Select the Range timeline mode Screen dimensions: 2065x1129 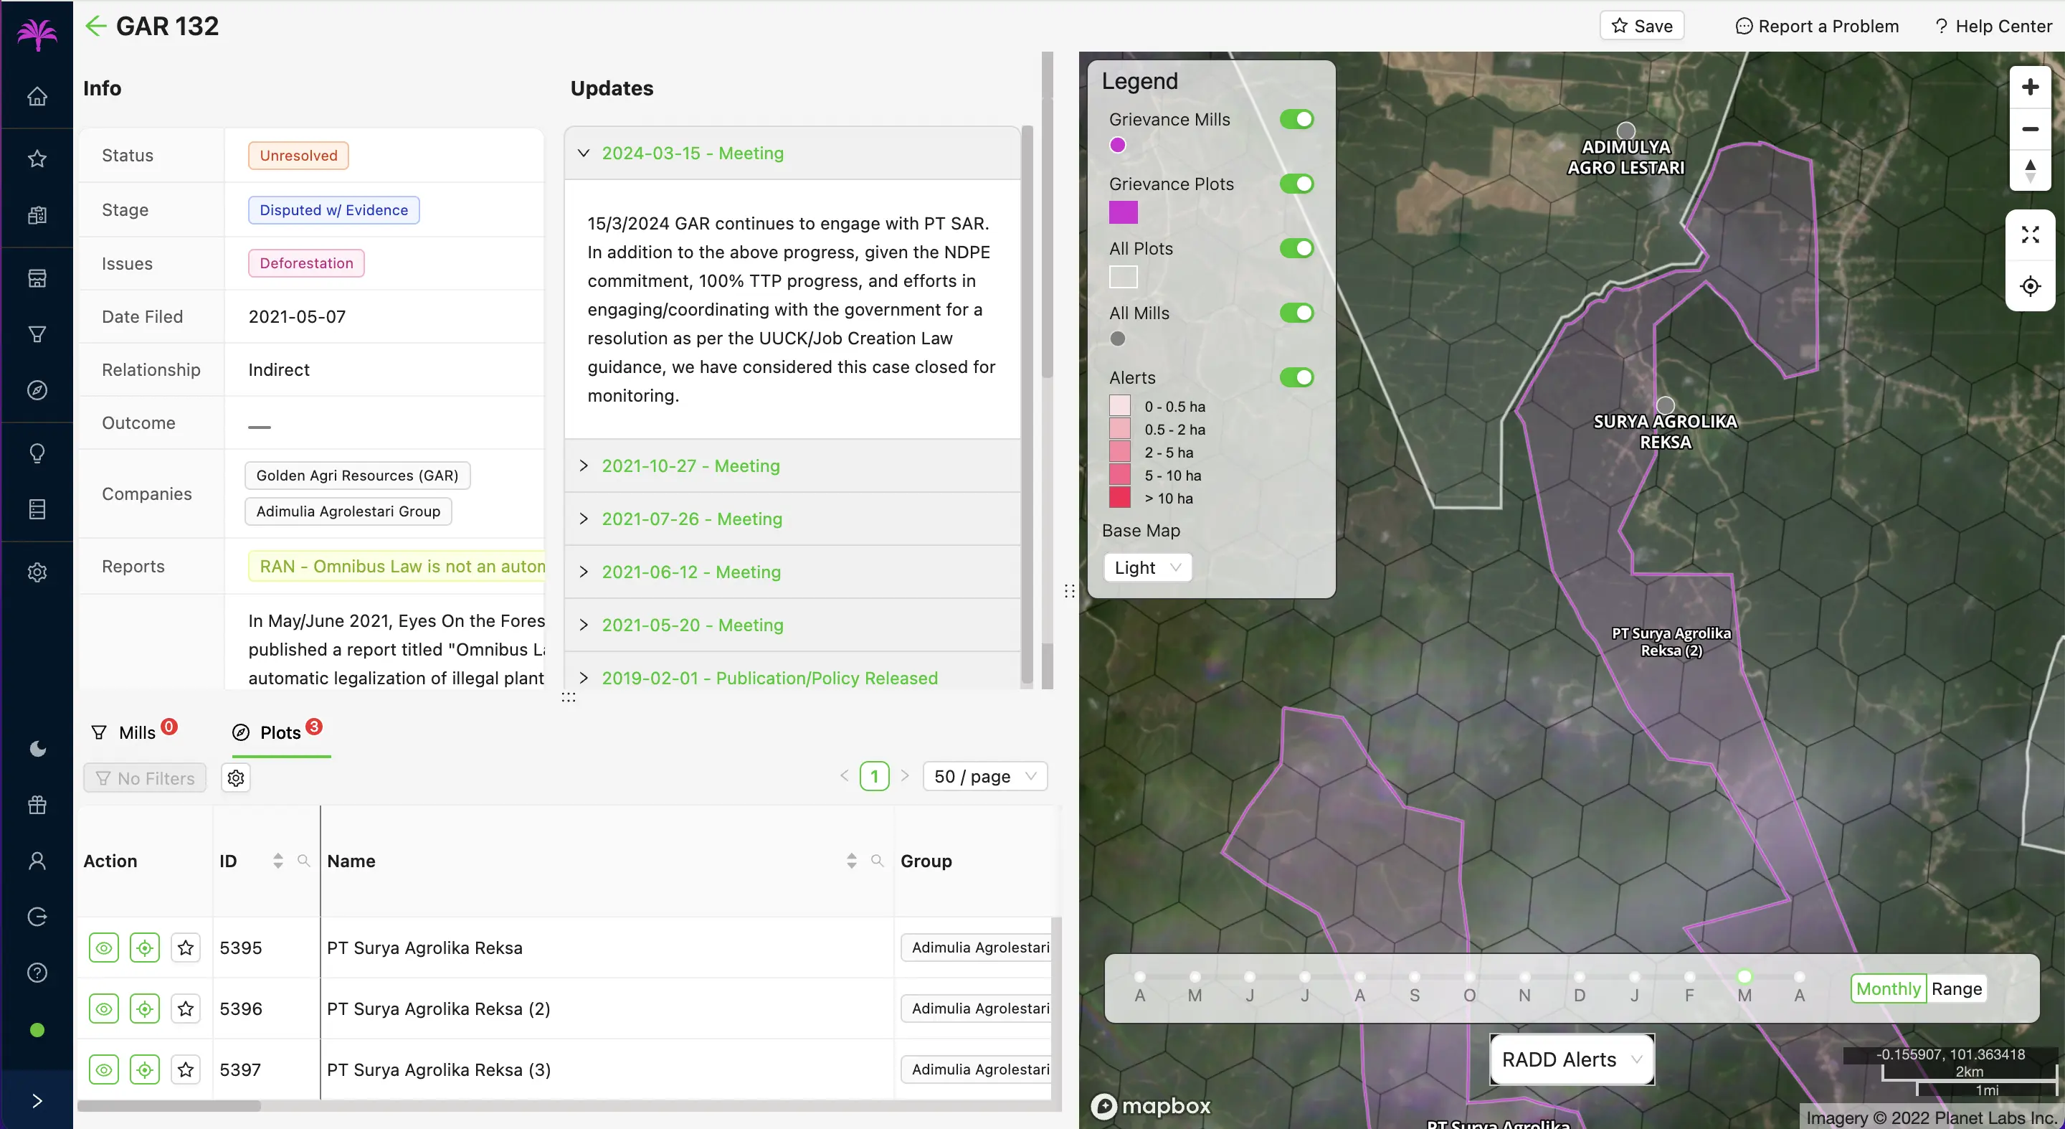tap(1955, 988)
